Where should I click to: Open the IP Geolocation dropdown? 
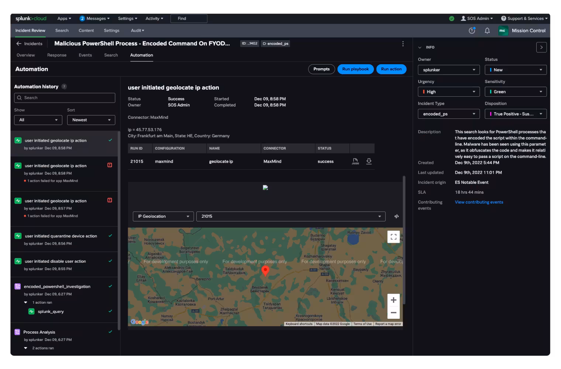click(x=163, y=216)
